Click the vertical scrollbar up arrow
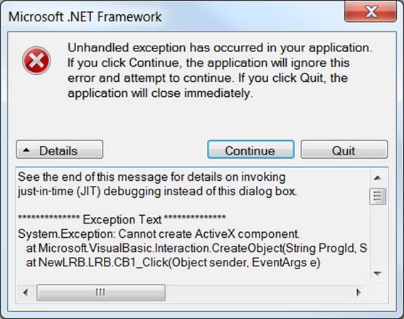 pos(378,178)
